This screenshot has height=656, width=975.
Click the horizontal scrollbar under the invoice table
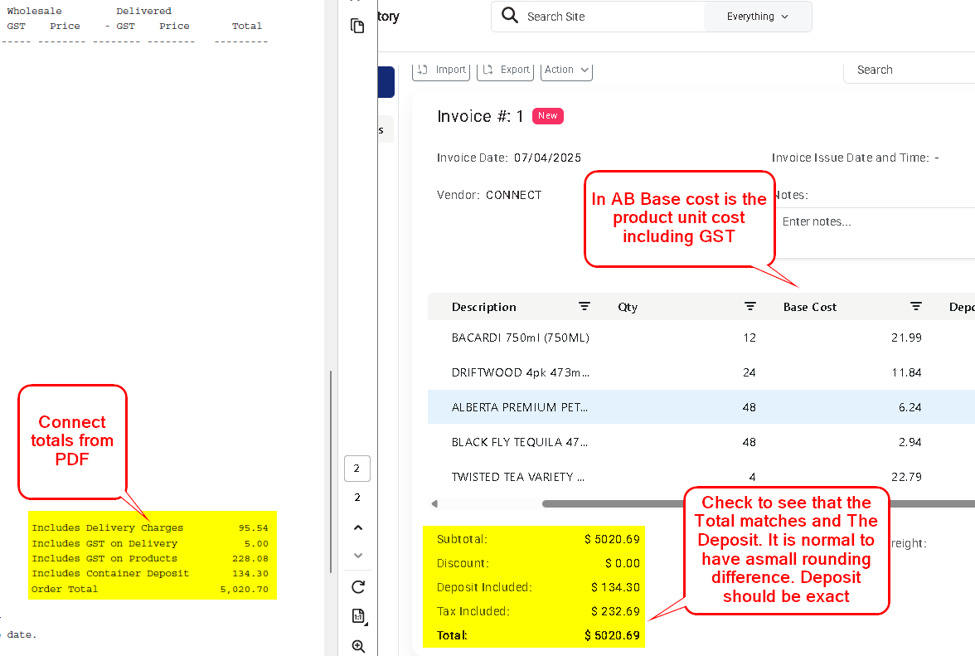pyautogui.click(x=613, y=503)
